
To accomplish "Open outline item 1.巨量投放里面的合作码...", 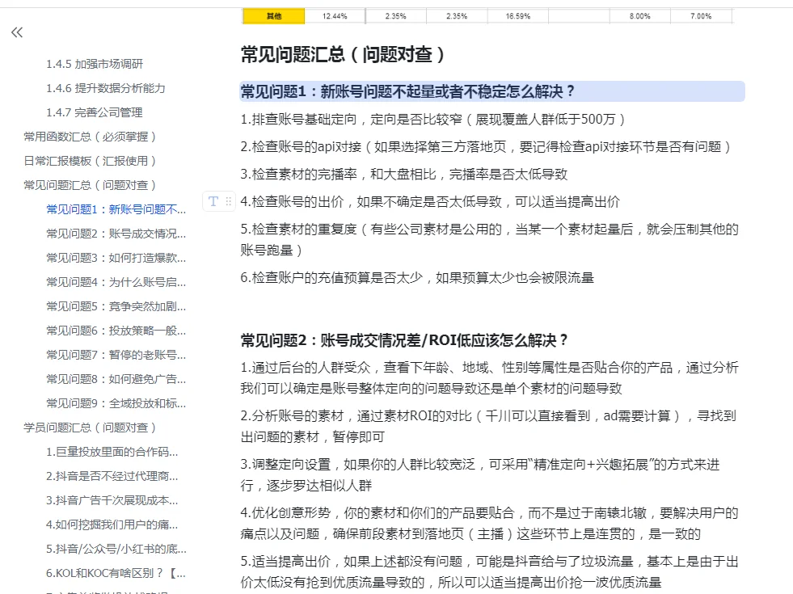I will pos(112,453).
